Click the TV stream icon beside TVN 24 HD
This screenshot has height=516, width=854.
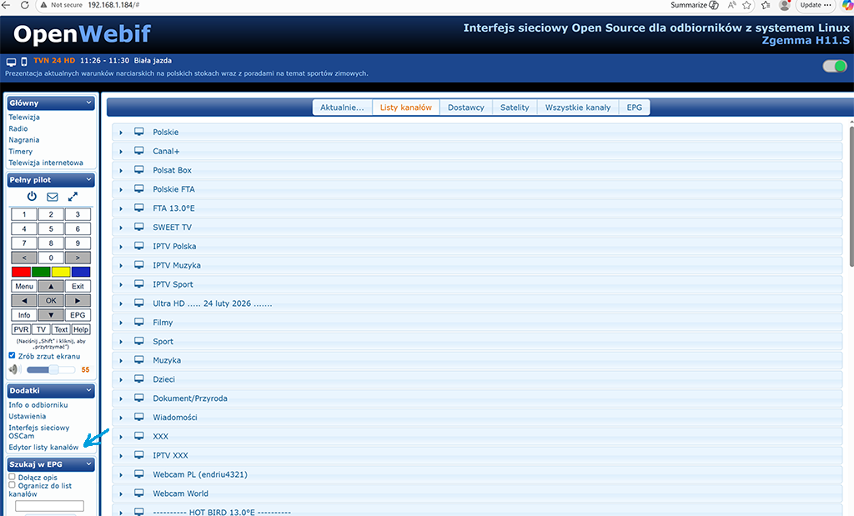pyautogui.click(x=11, y=62)
